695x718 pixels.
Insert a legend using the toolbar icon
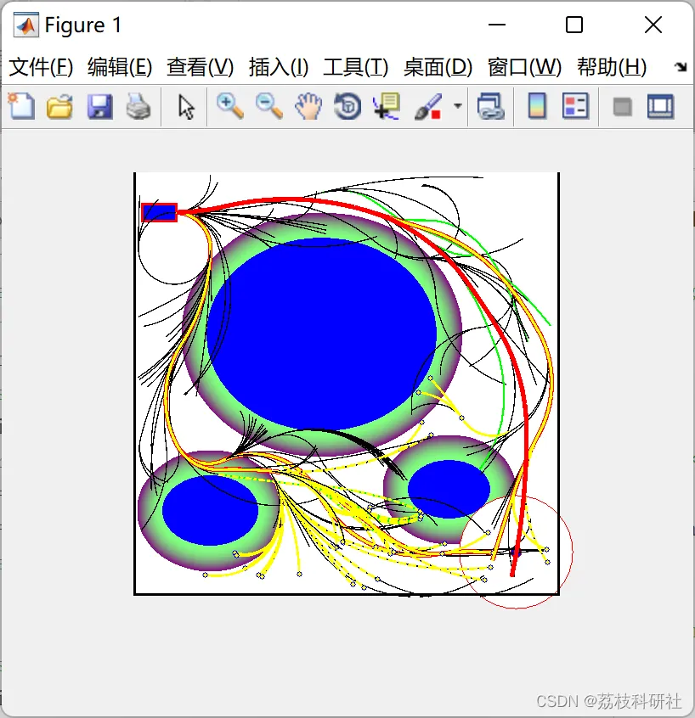[576, 106]
